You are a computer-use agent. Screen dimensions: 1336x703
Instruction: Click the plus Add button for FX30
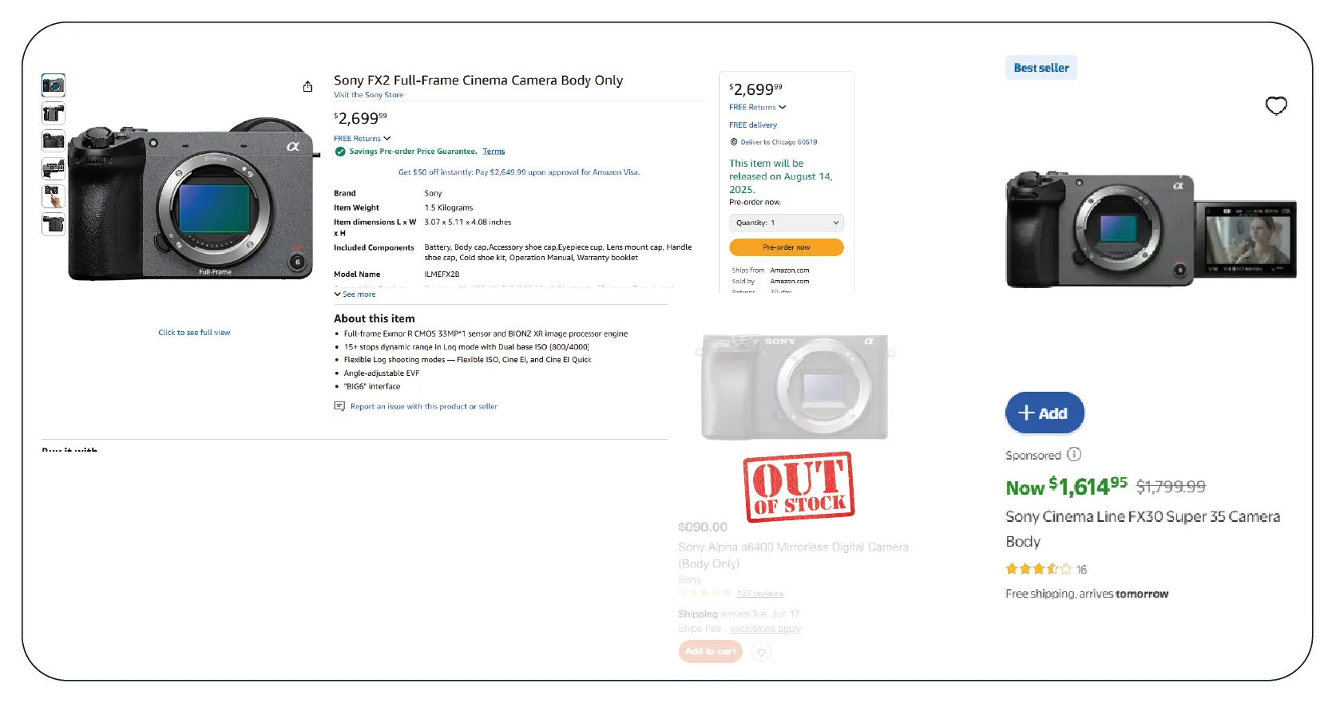pos(1044,413)
